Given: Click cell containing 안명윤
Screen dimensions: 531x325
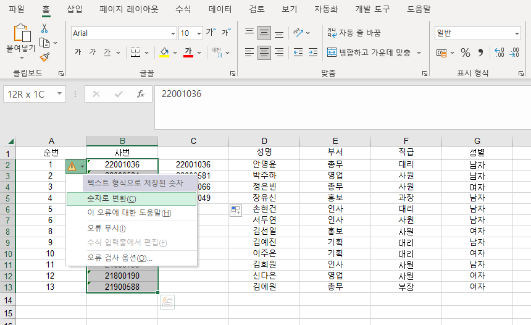Looking at the screenshot, I should [264, 165].
